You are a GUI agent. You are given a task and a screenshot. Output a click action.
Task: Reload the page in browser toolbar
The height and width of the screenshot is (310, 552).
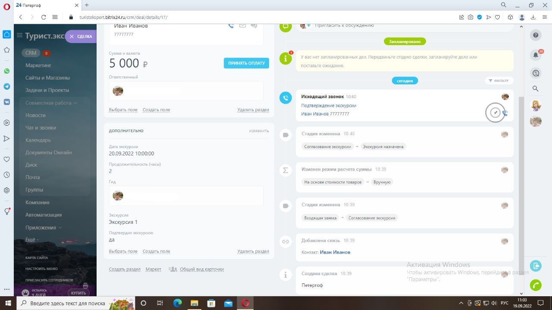(x=43, y=17)
